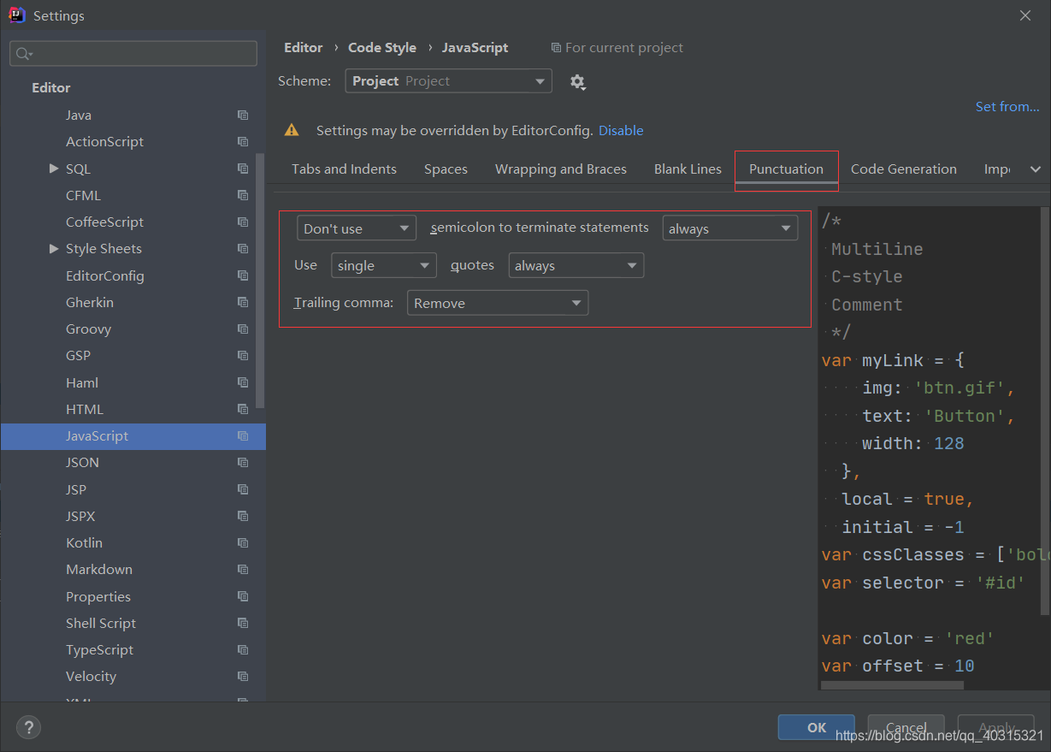This screenshot has width=1051, height=752.
Task: Open the Scheme Project dropdown
Action: (449, 81)
